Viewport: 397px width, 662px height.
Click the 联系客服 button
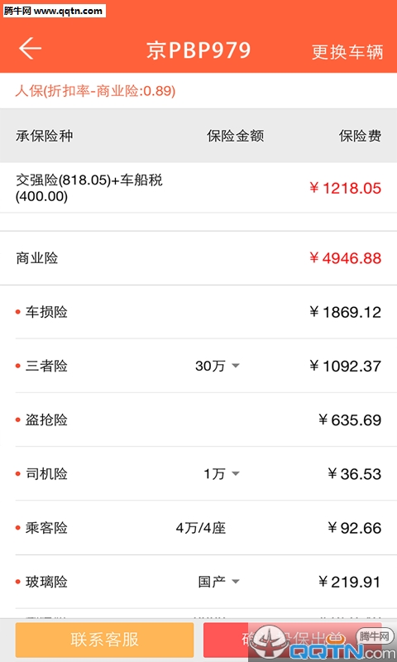(x=105, y=640)
